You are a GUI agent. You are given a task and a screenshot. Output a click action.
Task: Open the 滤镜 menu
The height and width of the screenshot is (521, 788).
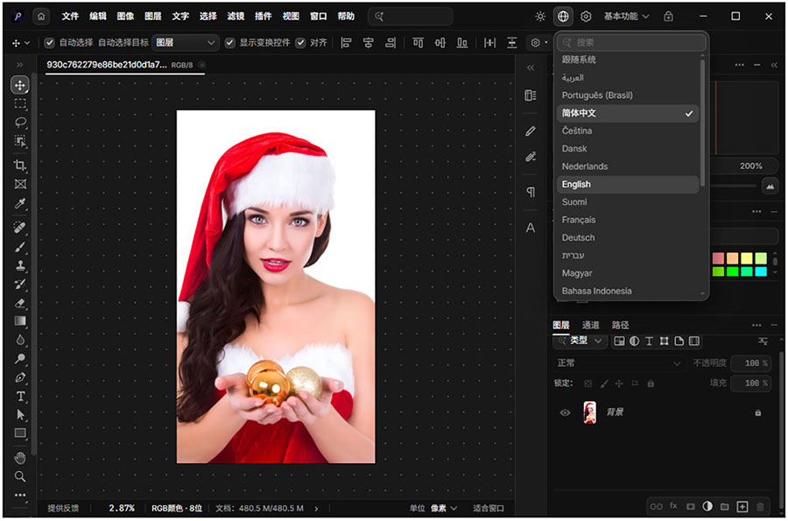[236, 17]
